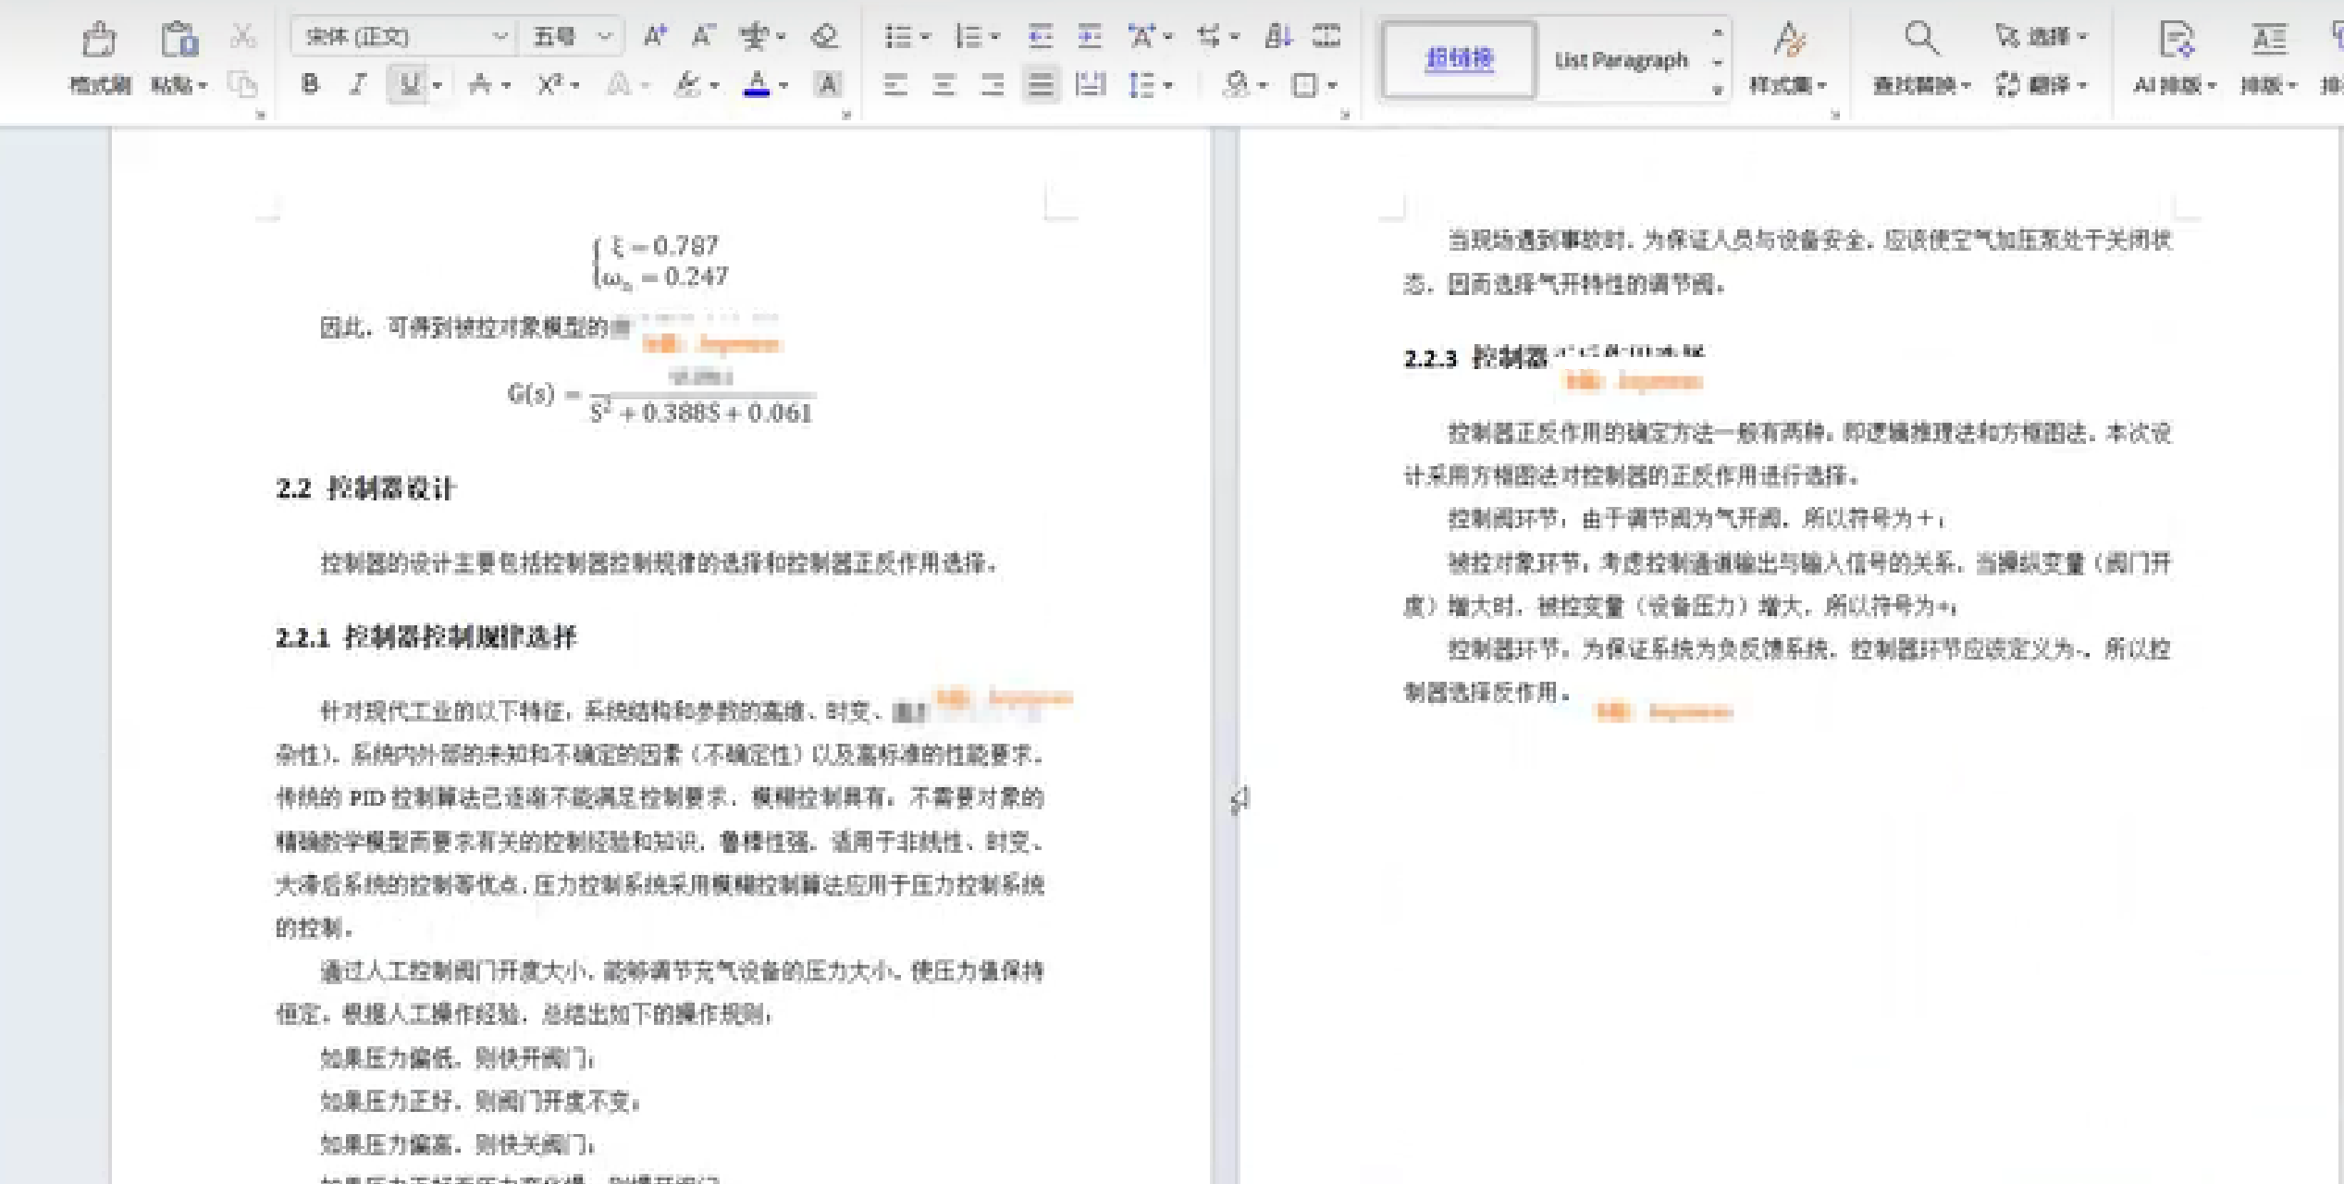Apply the font color red swatch
2344x1184 pixels.
[x=757, y=85]
